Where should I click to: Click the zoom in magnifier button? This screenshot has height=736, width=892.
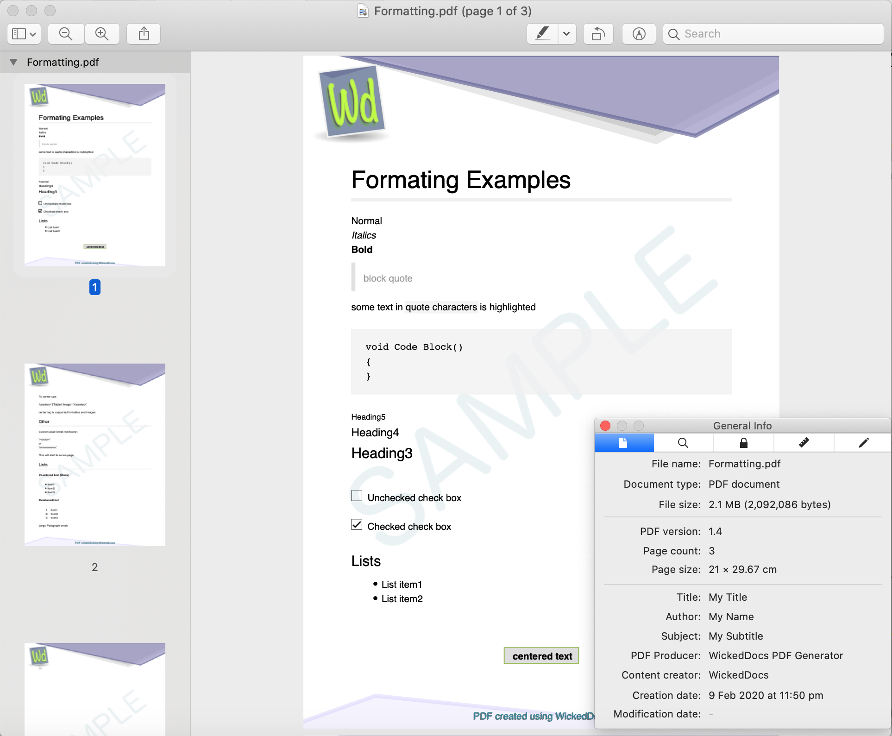point(102,34)
